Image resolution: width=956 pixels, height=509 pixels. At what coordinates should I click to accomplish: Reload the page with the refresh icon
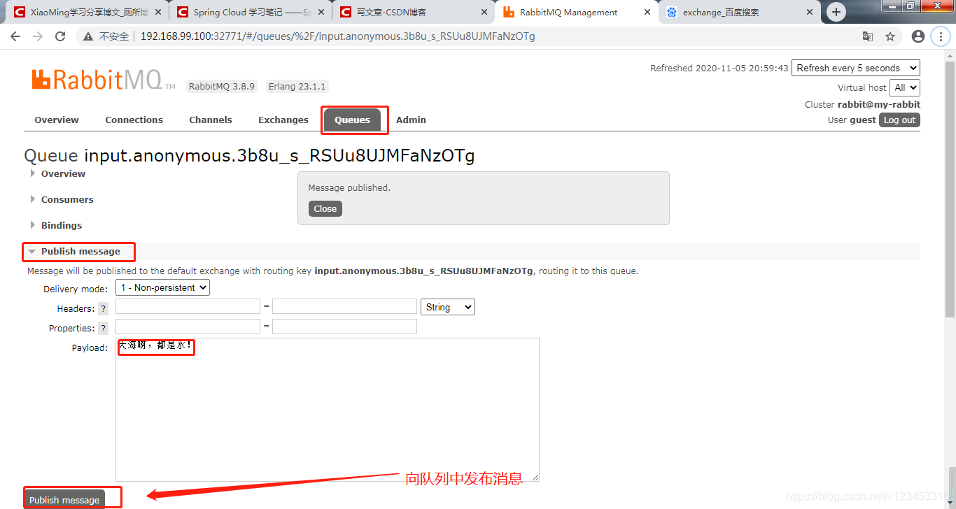[60, 36]
